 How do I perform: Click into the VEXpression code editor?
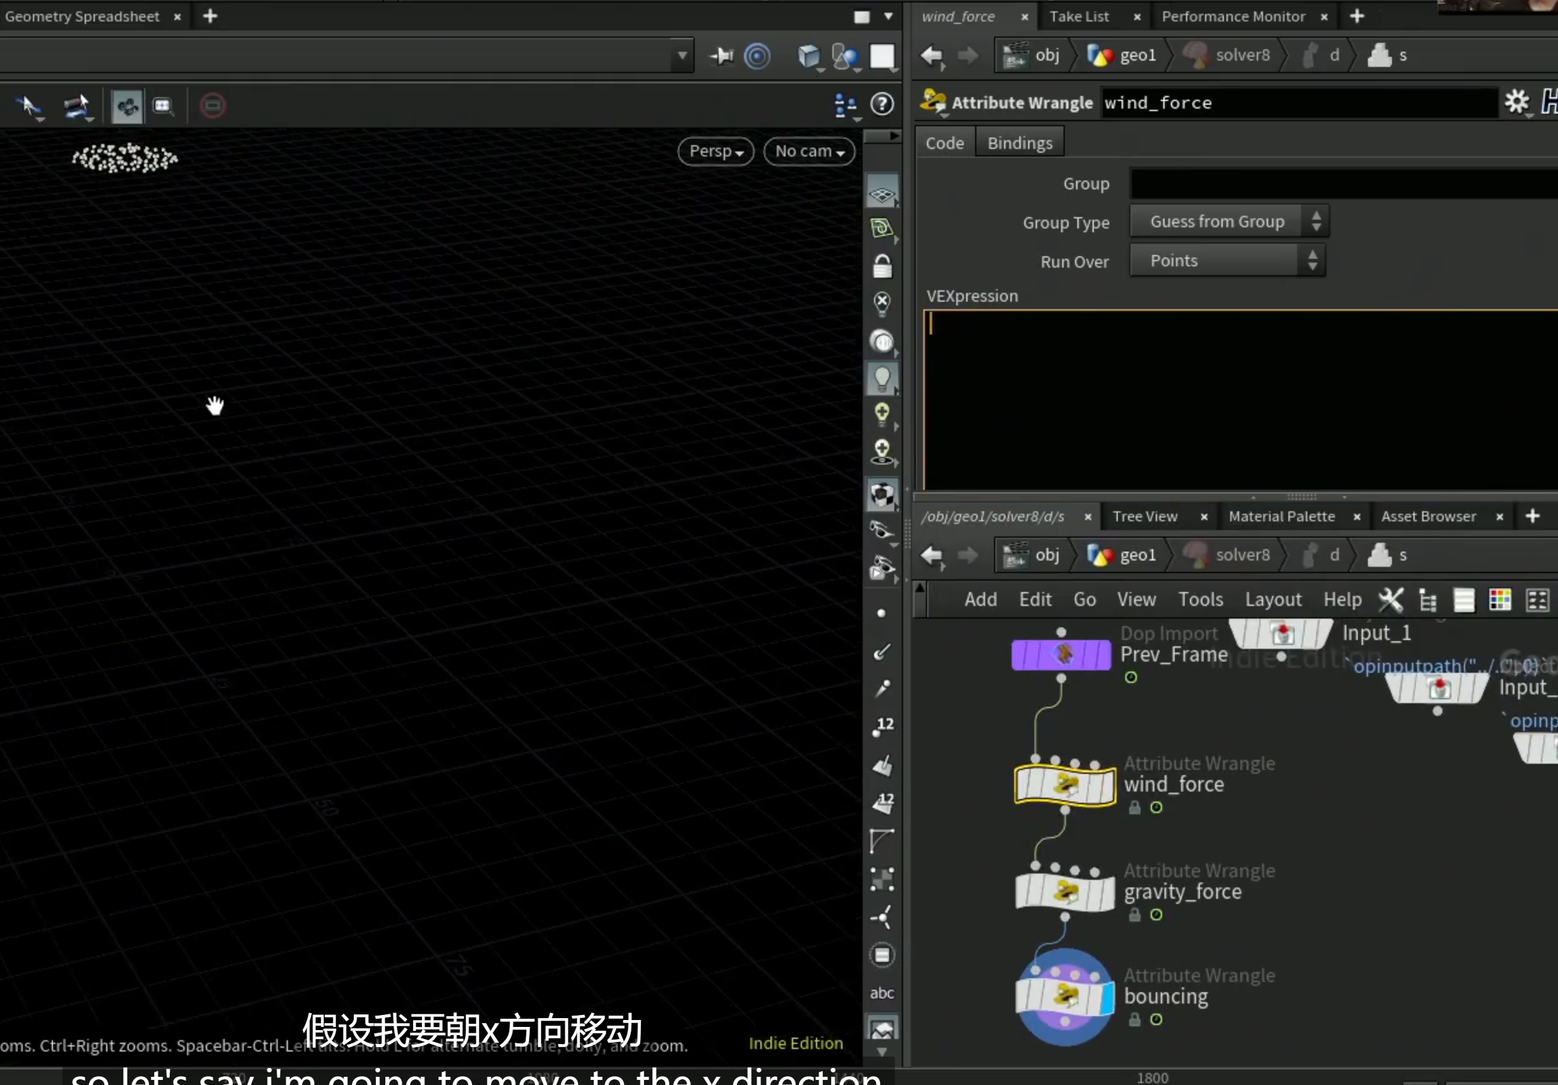coord(1240,400)
